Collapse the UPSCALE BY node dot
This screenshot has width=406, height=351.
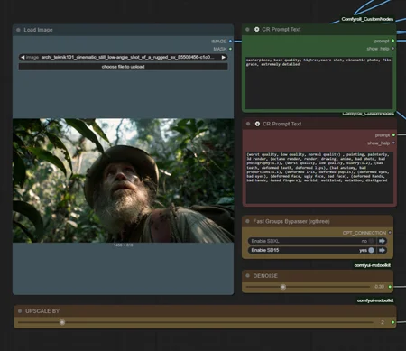pos(20,310)
